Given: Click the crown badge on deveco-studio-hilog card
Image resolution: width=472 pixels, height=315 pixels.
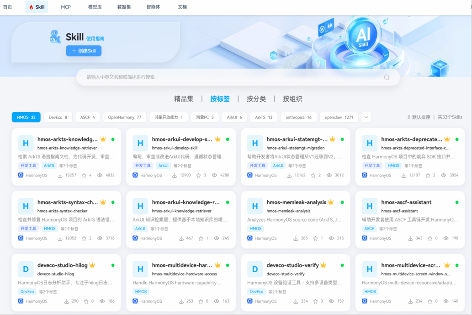Looking at the screenshot, I should [92, 265].
